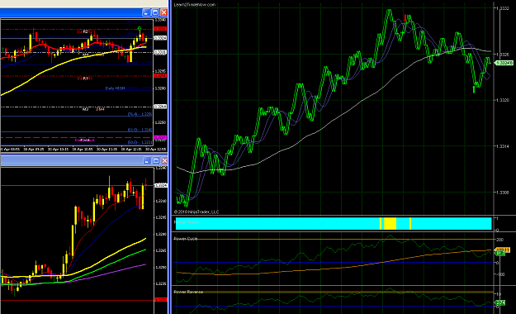
Task: Click the red Daily R2 label in upper-left chart
Action: pyautogui.click(x=84, y=31)
